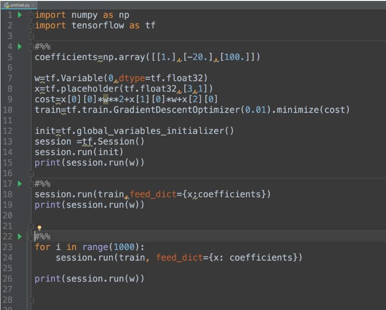Image resolution: width=386 pixels, height=310 pixels.
Task: Collapse the #%% cell at line 22
Action: tap(31, 237)
